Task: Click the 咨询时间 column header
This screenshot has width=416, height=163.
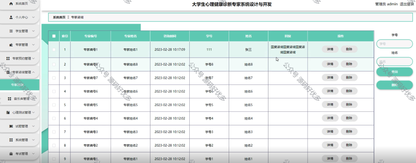Action: (x=170, y=36)
